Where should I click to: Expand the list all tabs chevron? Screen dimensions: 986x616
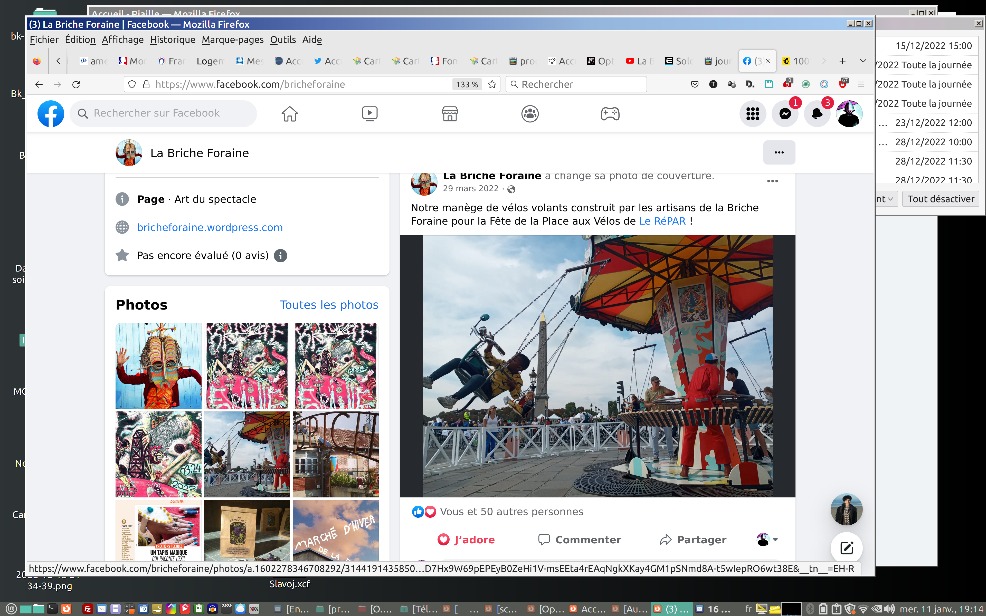click(x=863, y=61)
